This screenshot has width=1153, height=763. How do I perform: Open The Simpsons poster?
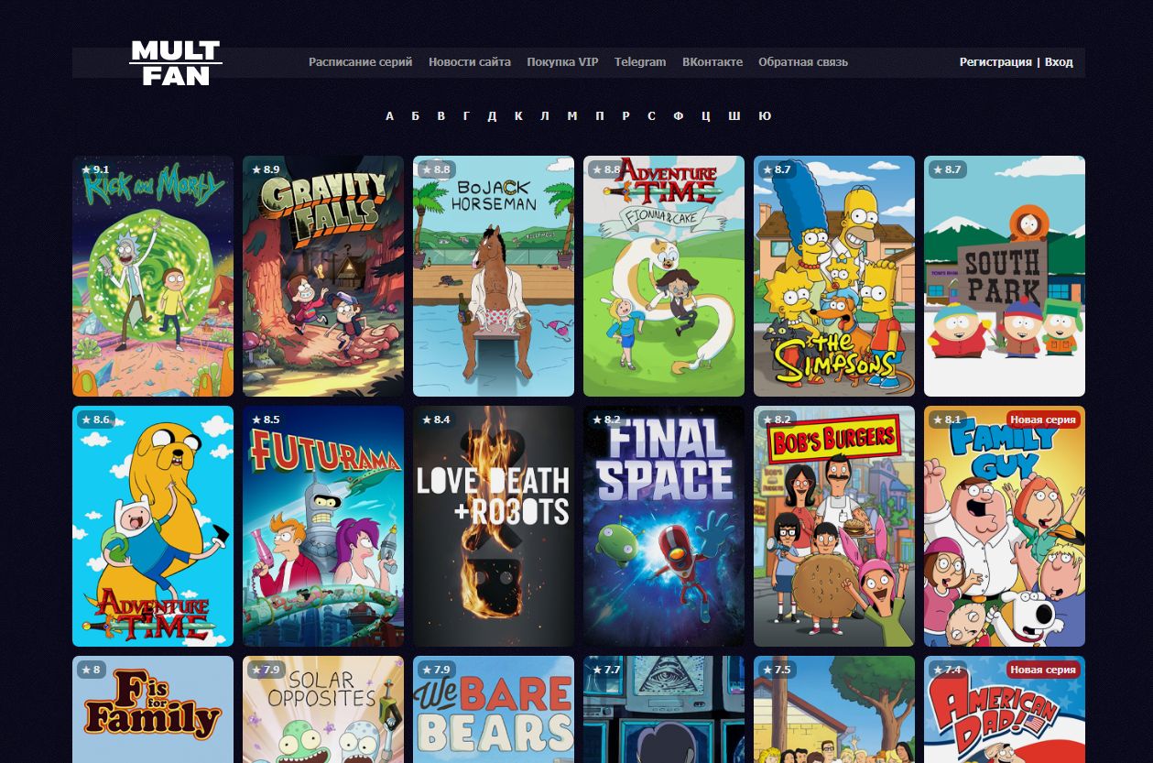click(x=834, y=276)
